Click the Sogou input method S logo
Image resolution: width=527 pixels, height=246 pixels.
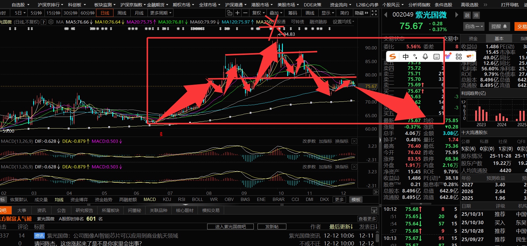[x=393, y=56]
